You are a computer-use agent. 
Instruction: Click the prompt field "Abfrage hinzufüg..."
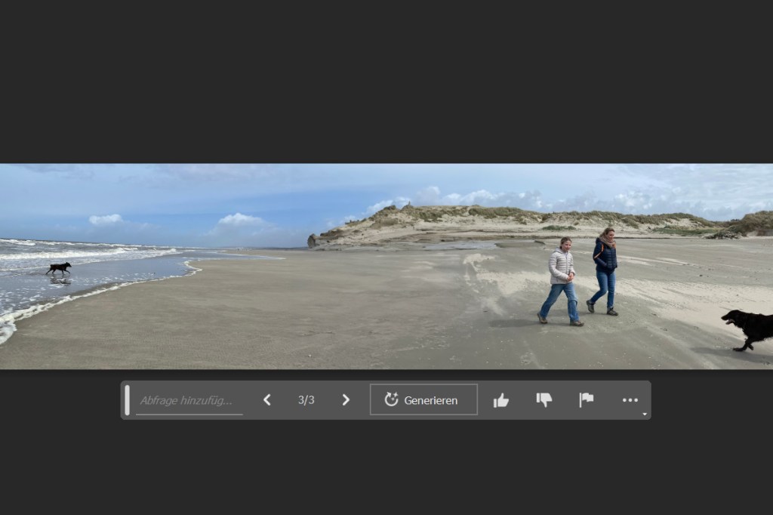[189, 400]
